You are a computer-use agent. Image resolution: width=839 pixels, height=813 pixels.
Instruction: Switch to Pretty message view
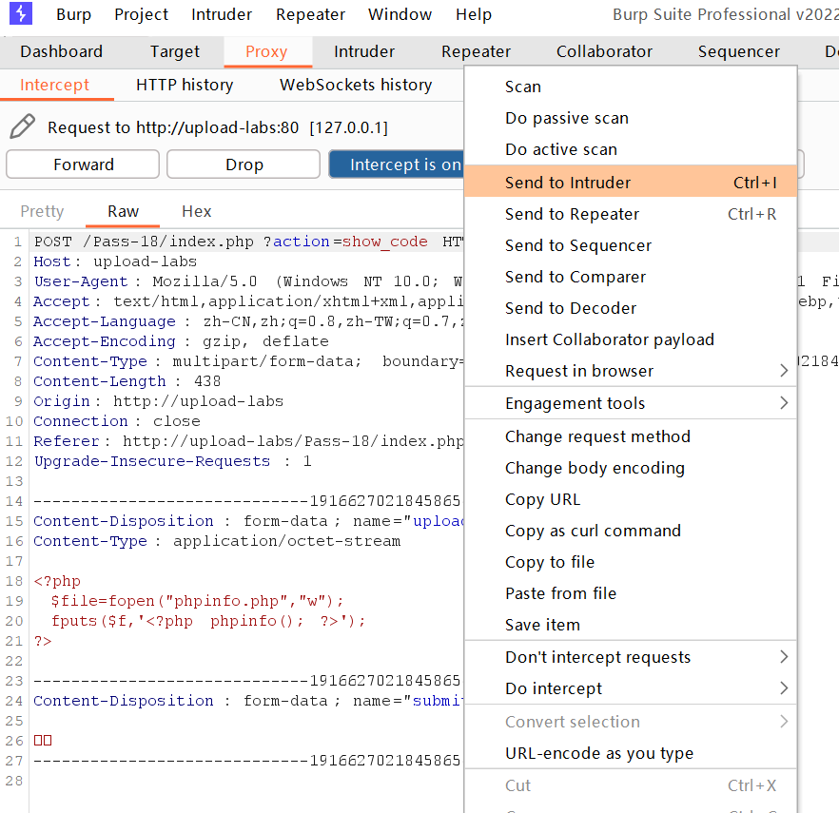pyautogui.click(x=42, y=211)
